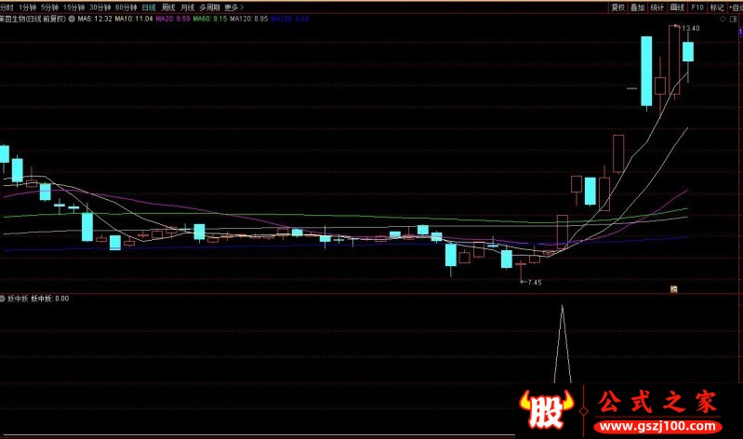This screenshot has width=743, height=439.
Task: Select the 日线 daily chart tab
Action: coord(149,7)
